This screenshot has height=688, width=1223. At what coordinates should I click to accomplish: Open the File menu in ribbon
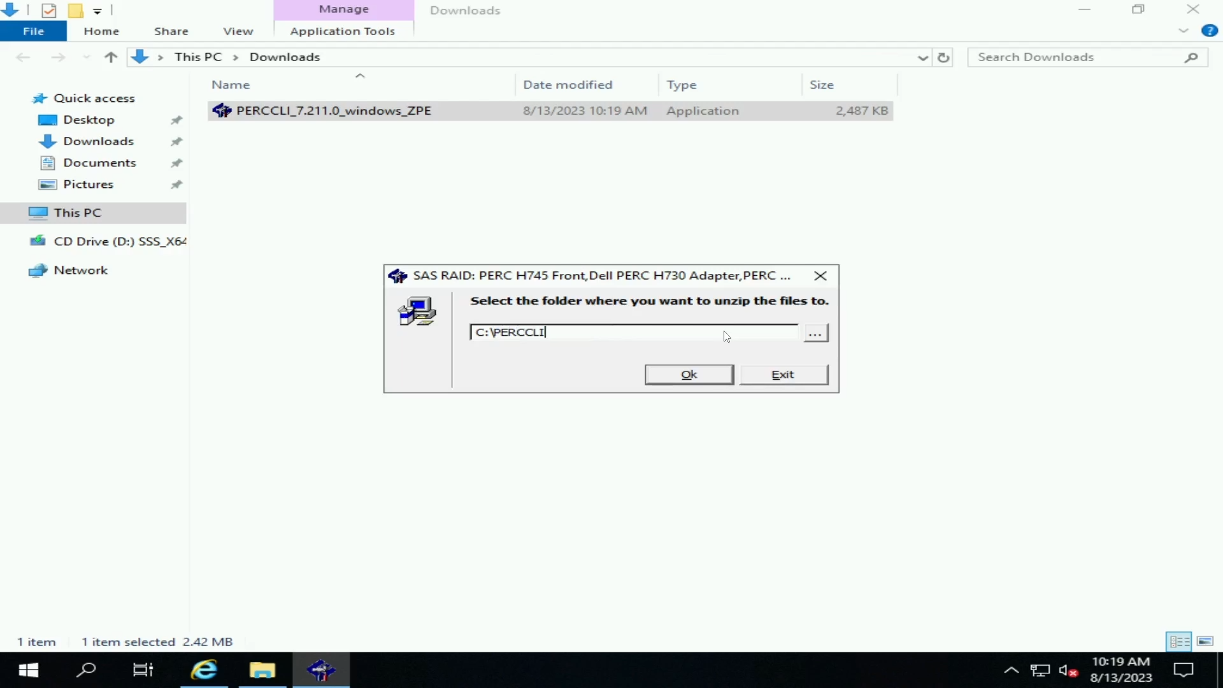[32, 31]
